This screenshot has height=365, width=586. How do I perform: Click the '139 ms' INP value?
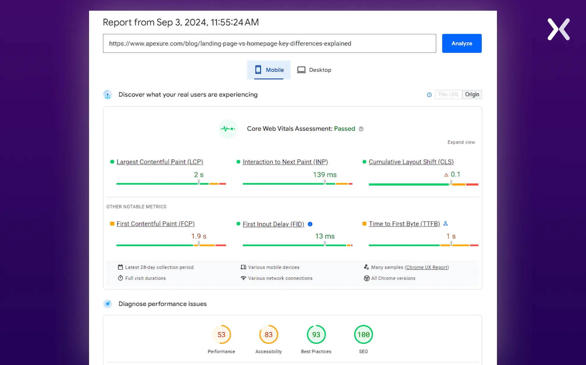point(325,175)
